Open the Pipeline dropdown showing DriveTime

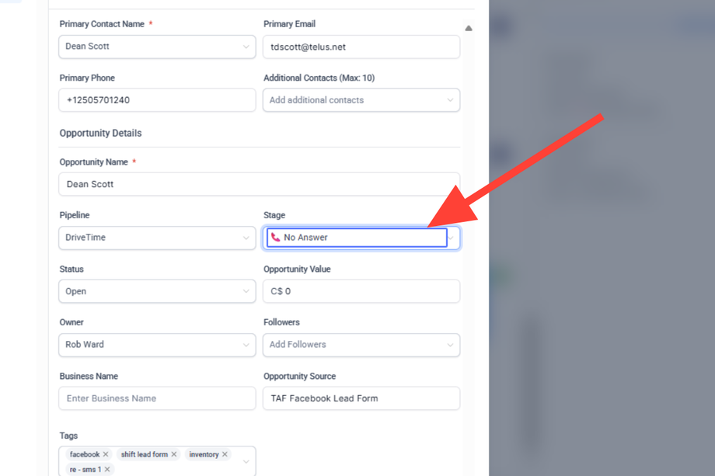(157, 238)
